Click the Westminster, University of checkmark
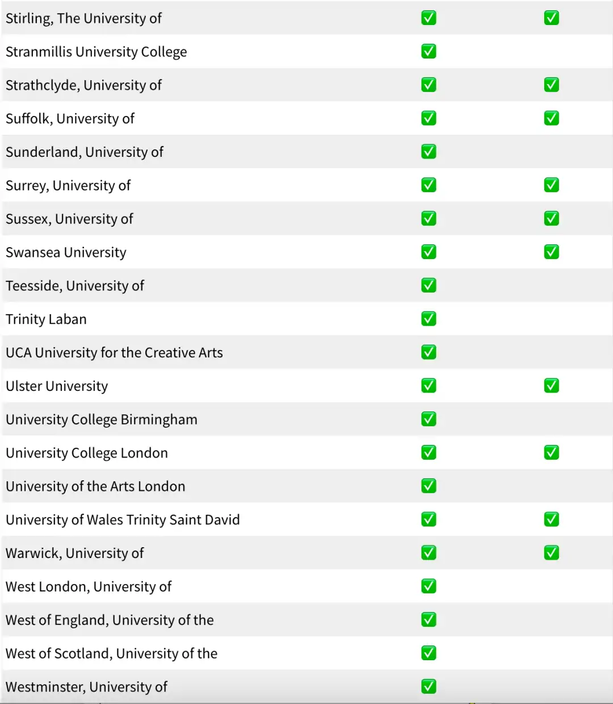Image resolution: width=613 pixels, height=704 pixels. (x=429, y=686)
